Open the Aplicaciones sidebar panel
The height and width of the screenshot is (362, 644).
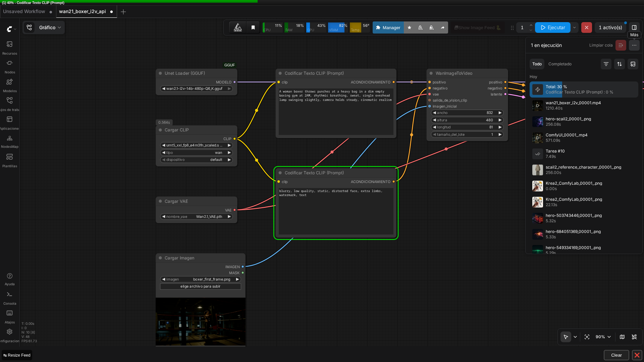[9, 123]
